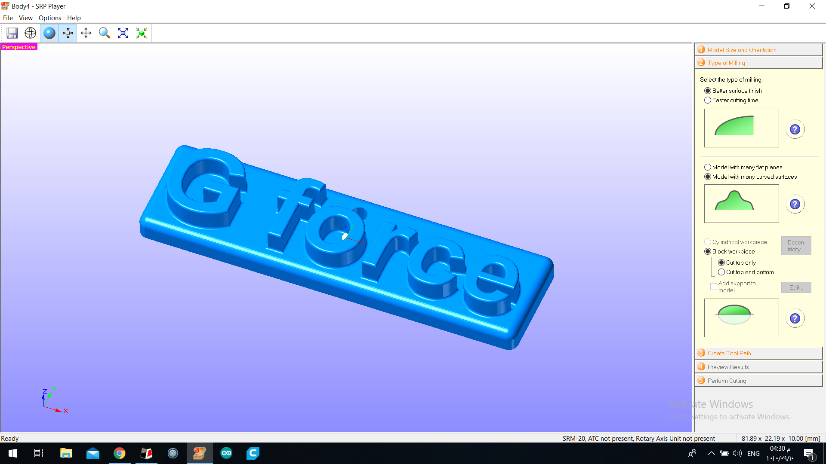Open Chrome from the taskbar

pyautogui.click(x=120, y=453)
